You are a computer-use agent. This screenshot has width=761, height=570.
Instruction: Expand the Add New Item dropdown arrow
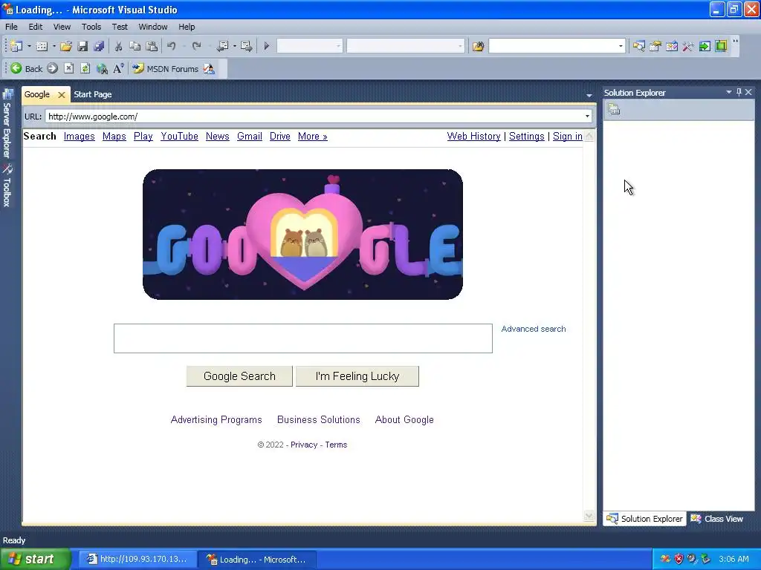[x=54, y=46]
